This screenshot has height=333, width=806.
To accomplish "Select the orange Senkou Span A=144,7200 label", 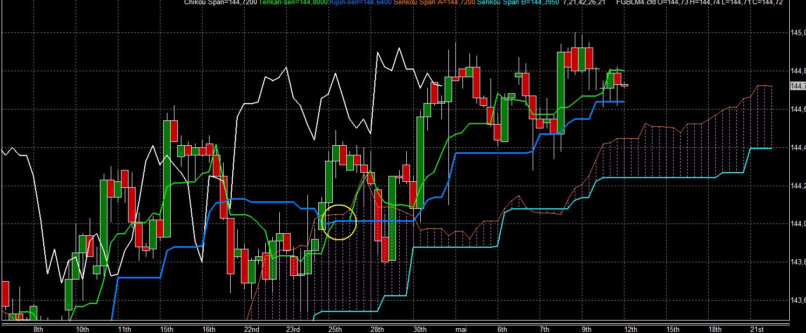I will point(433,3).
